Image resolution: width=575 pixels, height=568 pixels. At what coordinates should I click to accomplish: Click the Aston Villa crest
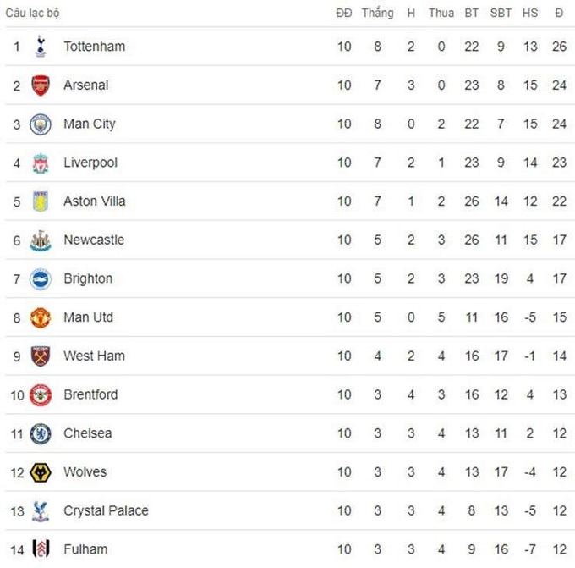point(41,201)
